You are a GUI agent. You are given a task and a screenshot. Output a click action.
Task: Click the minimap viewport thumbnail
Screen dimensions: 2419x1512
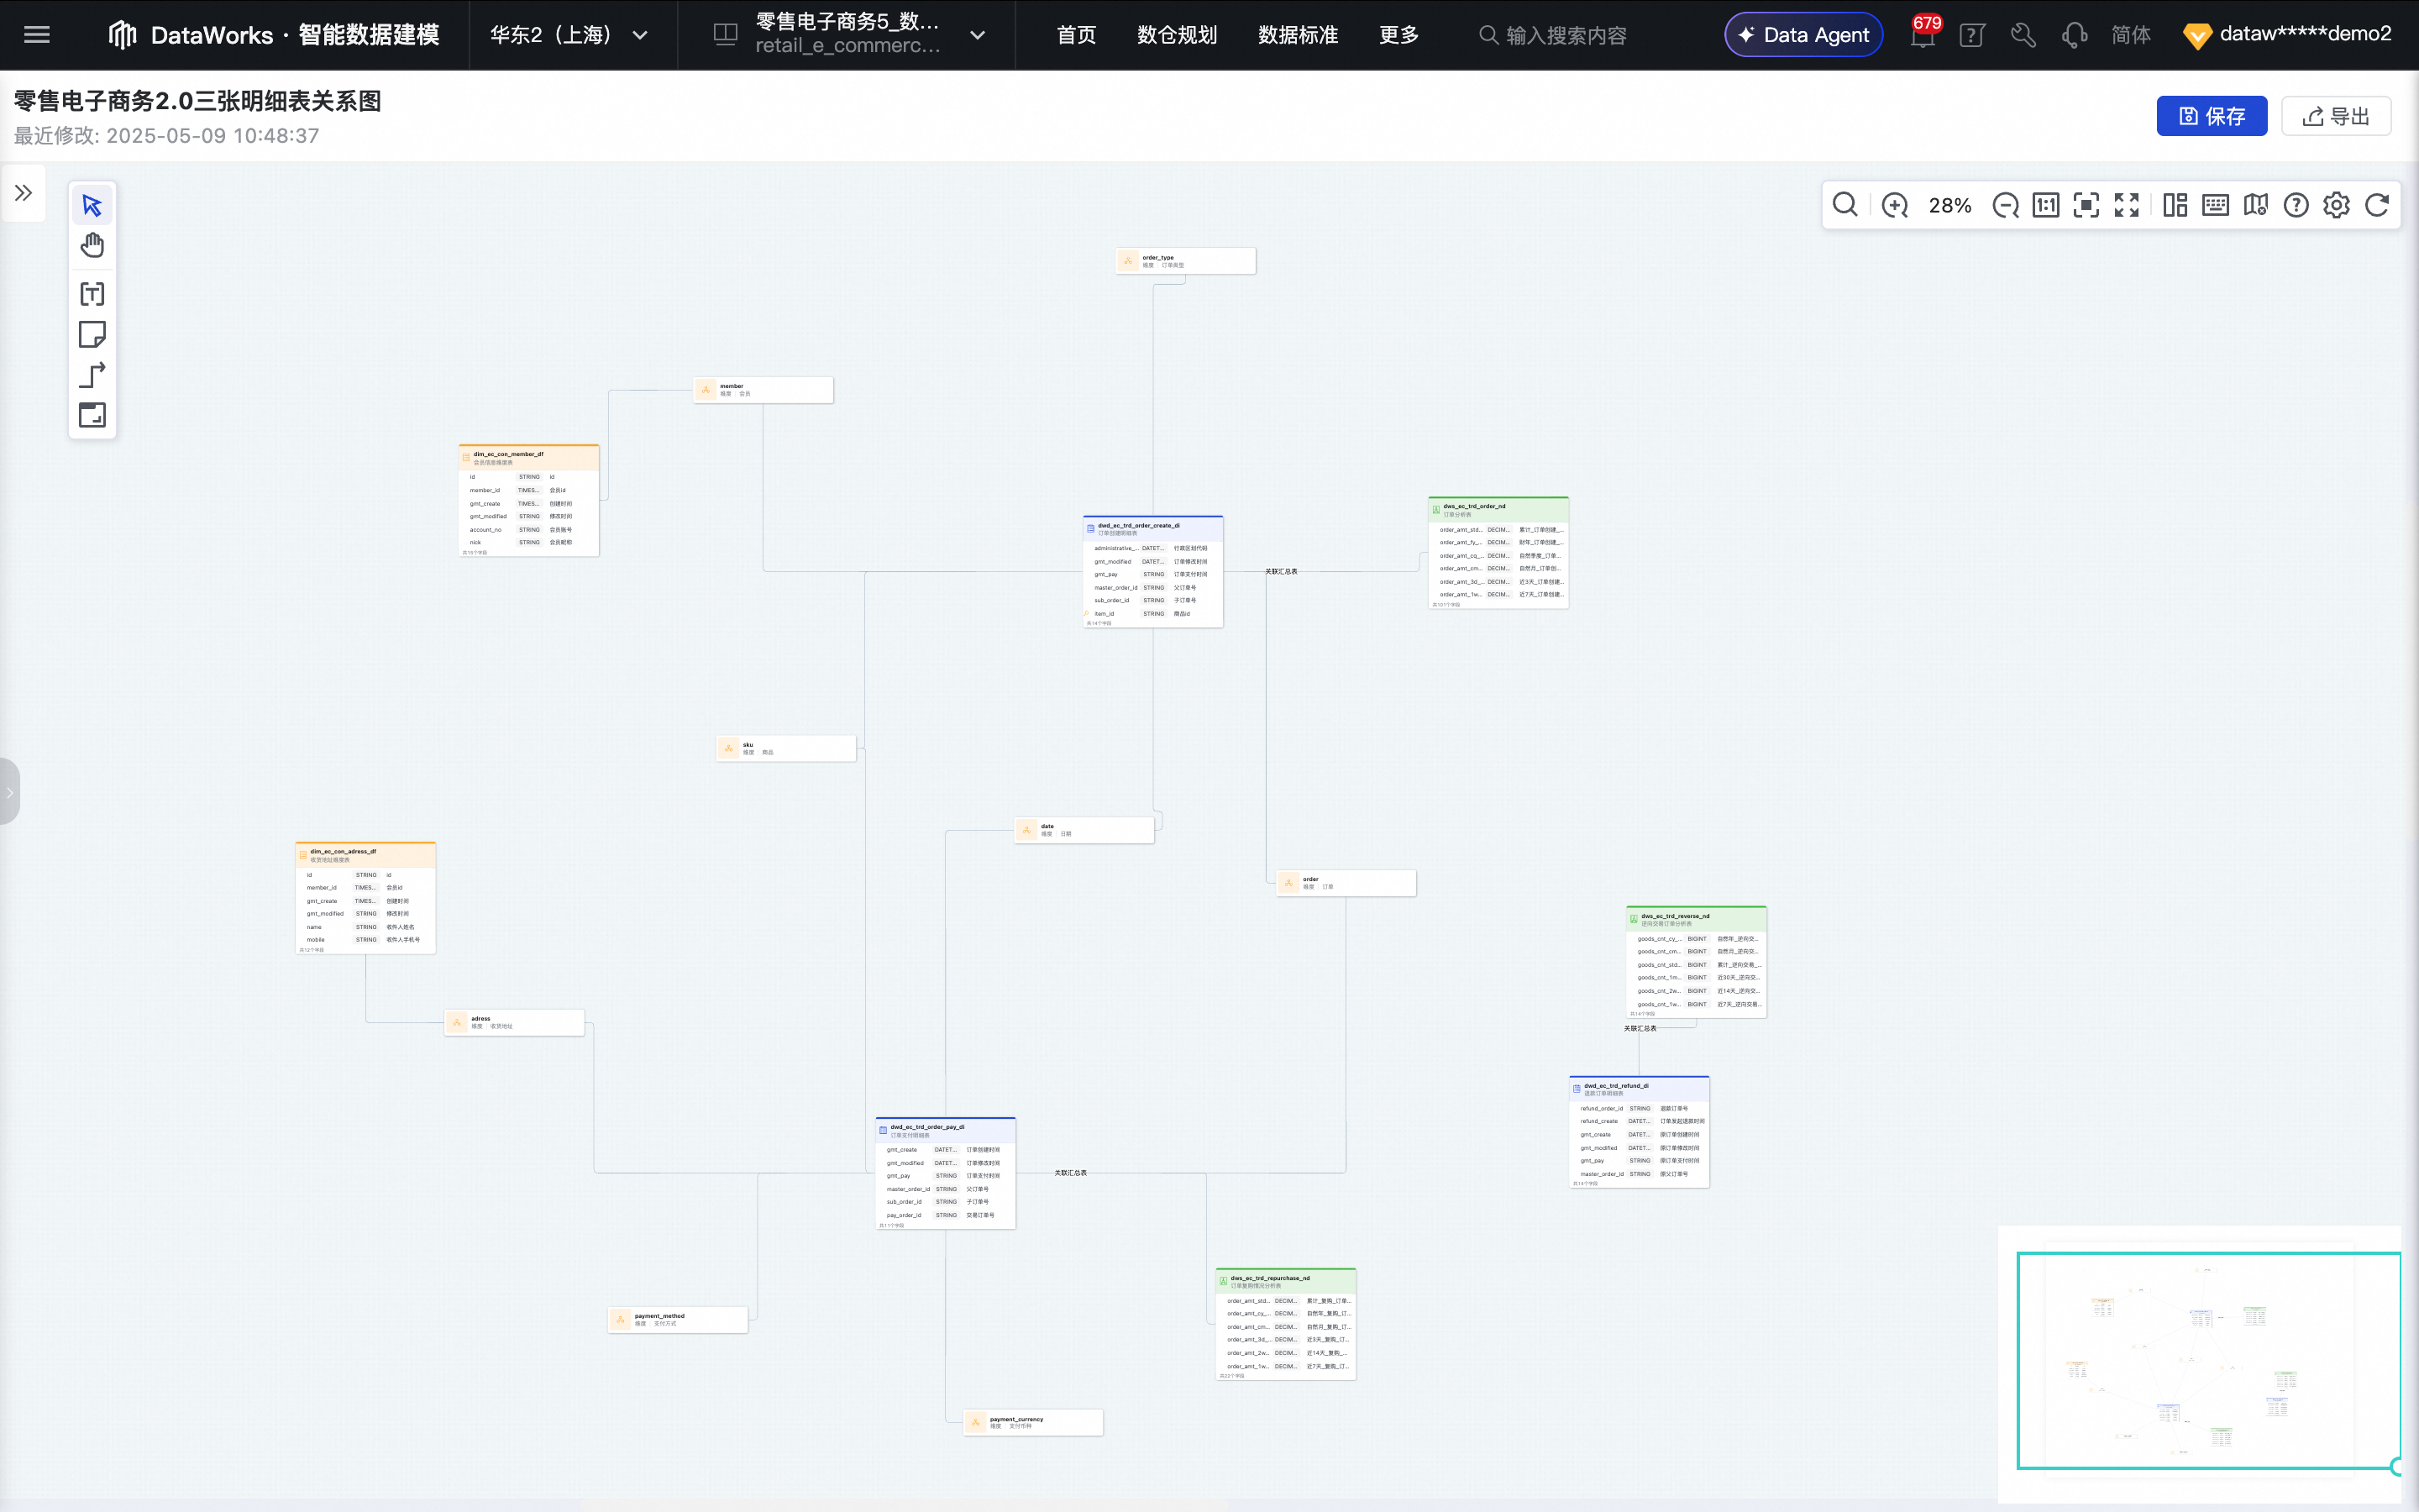click(x=2207, y=1360)
